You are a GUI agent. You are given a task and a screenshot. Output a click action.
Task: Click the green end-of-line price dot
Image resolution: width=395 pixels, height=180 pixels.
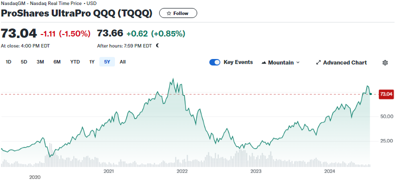370,94
